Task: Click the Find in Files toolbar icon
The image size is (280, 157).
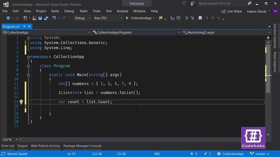Action: [161, 18]
